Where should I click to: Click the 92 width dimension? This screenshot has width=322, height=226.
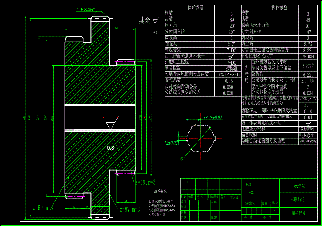click(x=116, y=27)
